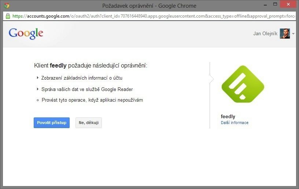Click 'Provést tyto operace, když aplikaci nepoužívám' text
The width and height of the screenshot is (299, 189).
click(92, 100)
